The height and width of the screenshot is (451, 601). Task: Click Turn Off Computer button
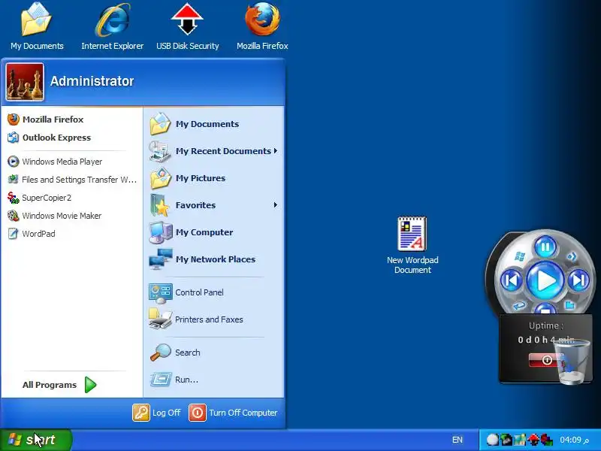pos(233,413)
